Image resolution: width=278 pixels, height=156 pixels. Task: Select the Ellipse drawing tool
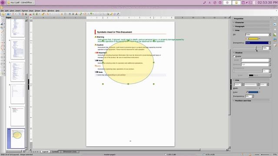2,39
